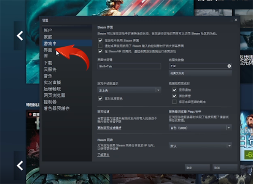The width and height of the screenshot is (253, 184).
Task: Open the 界面 settings category
Action: (48, 50)
